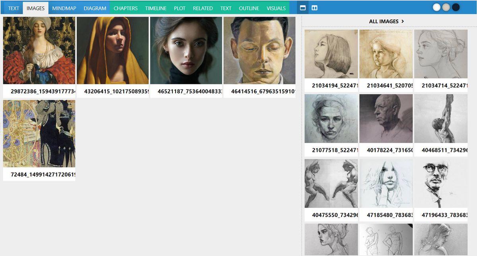Expand the ALL IMAGES chevron arrow
This screenshot has width=477, height=256.
click(x=403, y=21)
